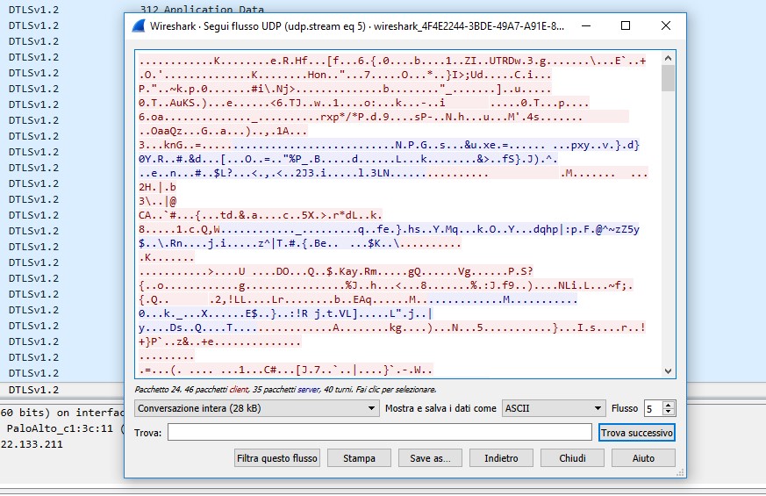Click the Aiuto button
The image size is (766, 496).
[643, 458]
